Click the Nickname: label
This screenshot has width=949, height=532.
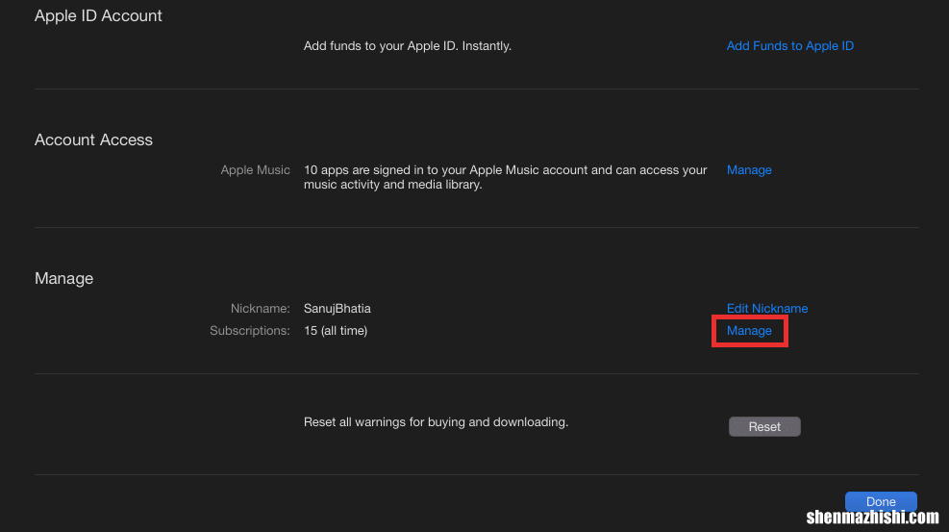pos(261,309)
